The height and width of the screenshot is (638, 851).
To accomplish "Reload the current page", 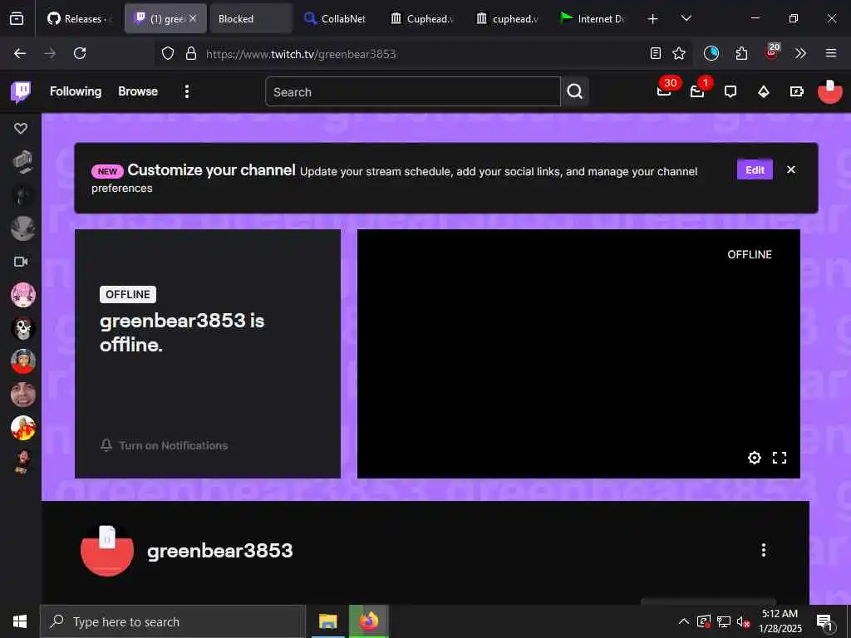I will (x=80, y=53).
